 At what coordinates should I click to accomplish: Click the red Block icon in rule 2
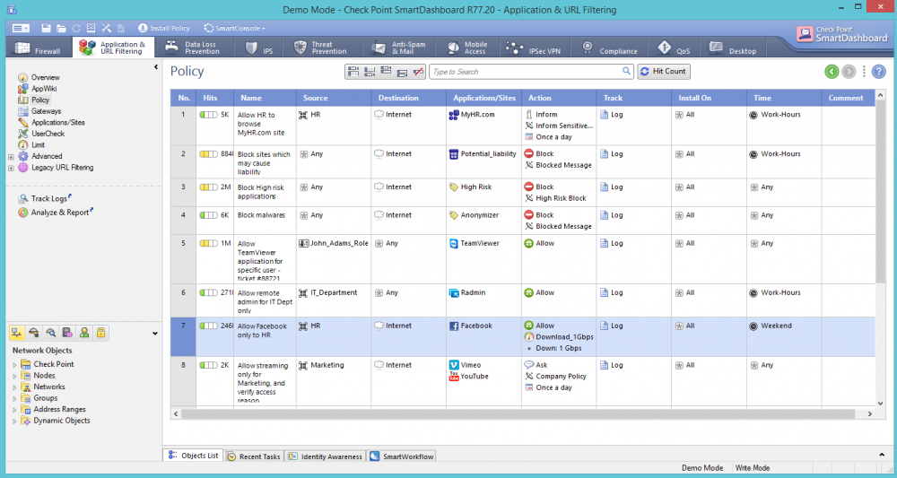528,154
